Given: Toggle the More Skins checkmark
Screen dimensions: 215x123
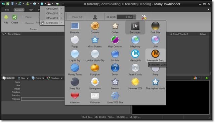Looking at the screenshot, I should [x=43, y=23].
